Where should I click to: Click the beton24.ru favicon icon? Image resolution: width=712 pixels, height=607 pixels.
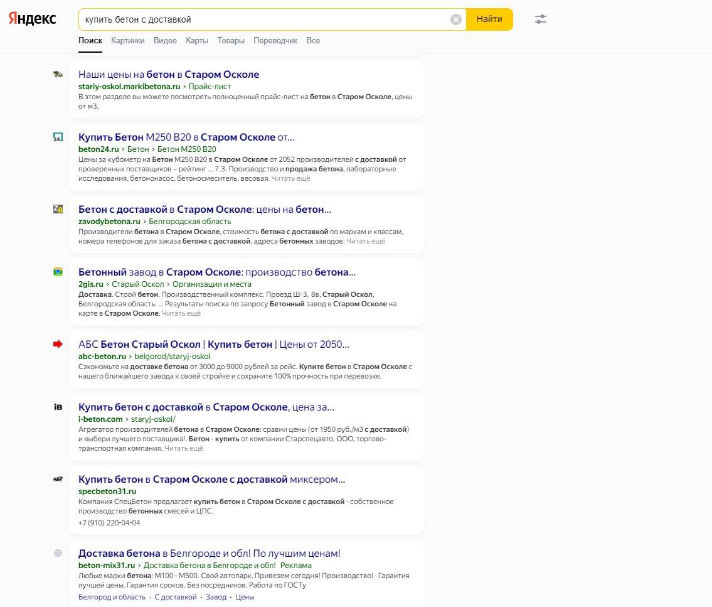tap(58, 137)
